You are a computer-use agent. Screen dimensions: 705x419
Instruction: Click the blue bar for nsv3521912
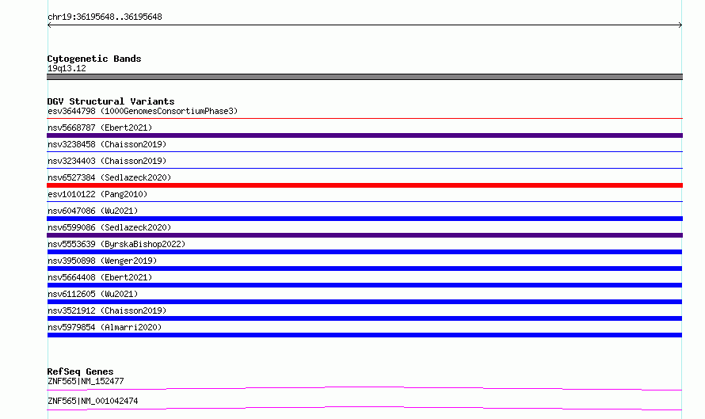pyautogui.click(x=364, y=318)
